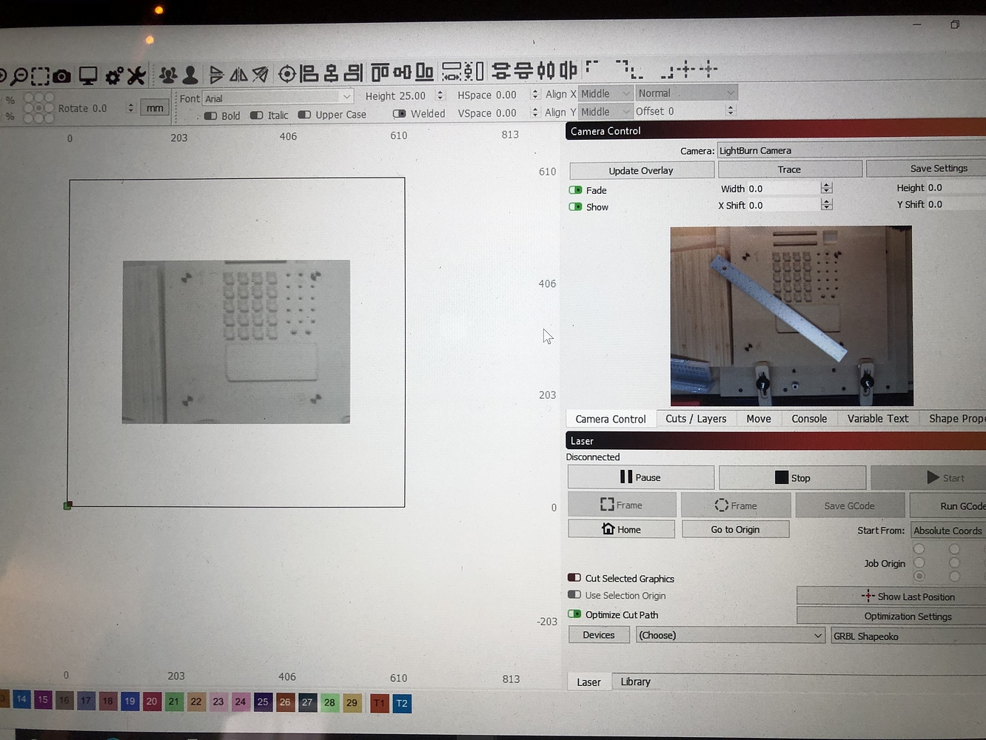Click the Home button with house icon

pyautogui.click(x=621, y=528)
